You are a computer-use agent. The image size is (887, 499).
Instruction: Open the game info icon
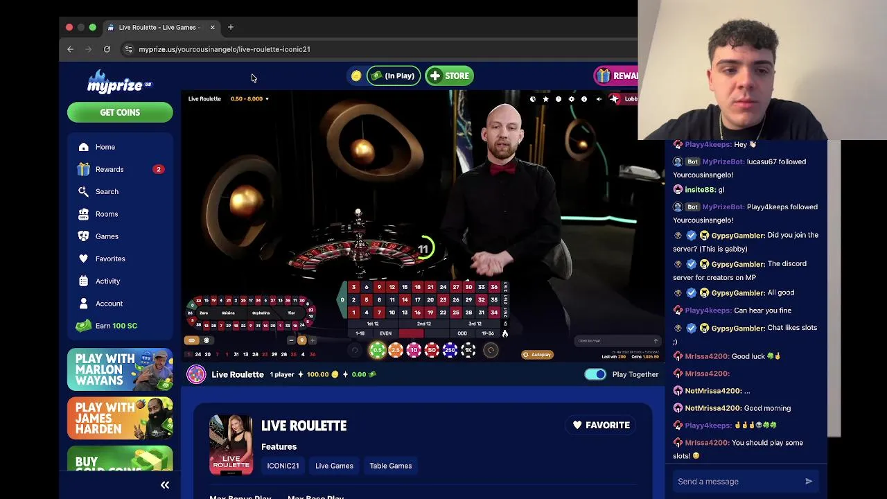(583, 99)
